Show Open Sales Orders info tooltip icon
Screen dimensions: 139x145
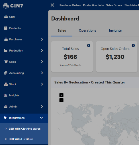click(x=133, y=46)
